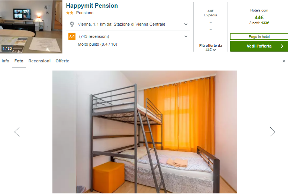
Task: Select the Foto tab
Action: [x=19, y=61]
